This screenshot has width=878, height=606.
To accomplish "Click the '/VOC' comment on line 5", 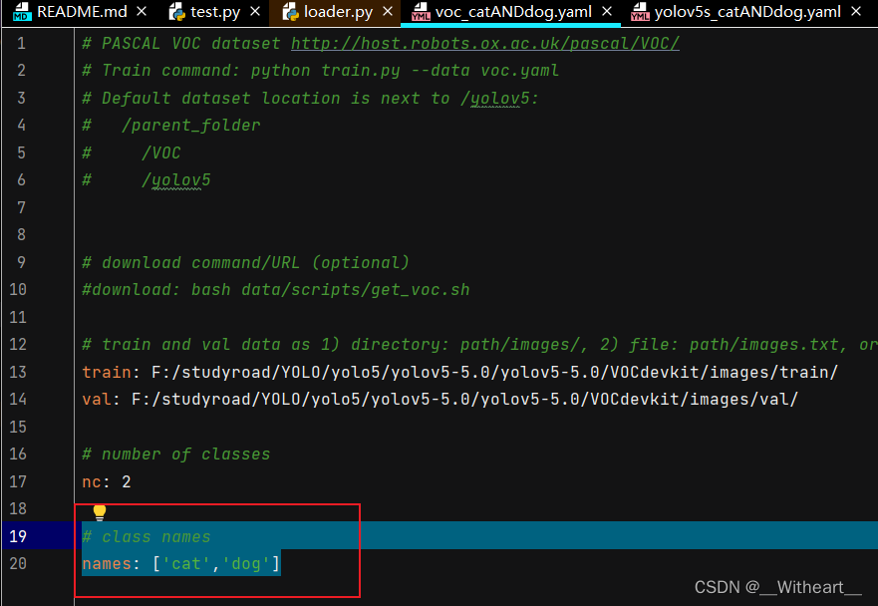I will (x=161, y=152).
